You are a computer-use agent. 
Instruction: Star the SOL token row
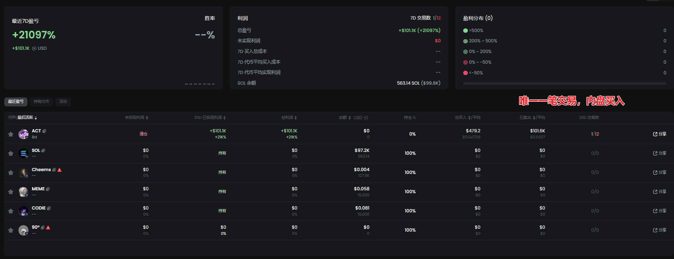click(11, 153)
